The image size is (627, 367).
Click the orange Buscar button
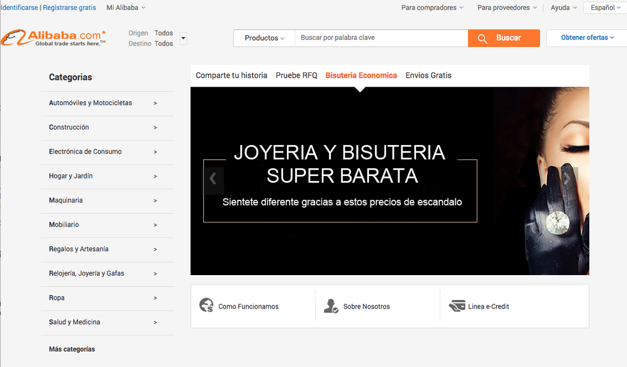[508, 38]
